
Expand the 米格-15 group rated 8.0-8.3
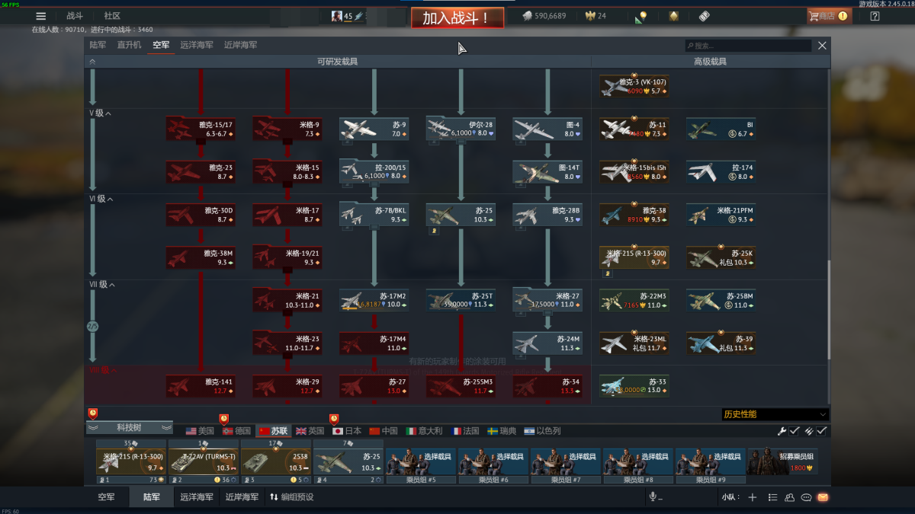point(287,172)
